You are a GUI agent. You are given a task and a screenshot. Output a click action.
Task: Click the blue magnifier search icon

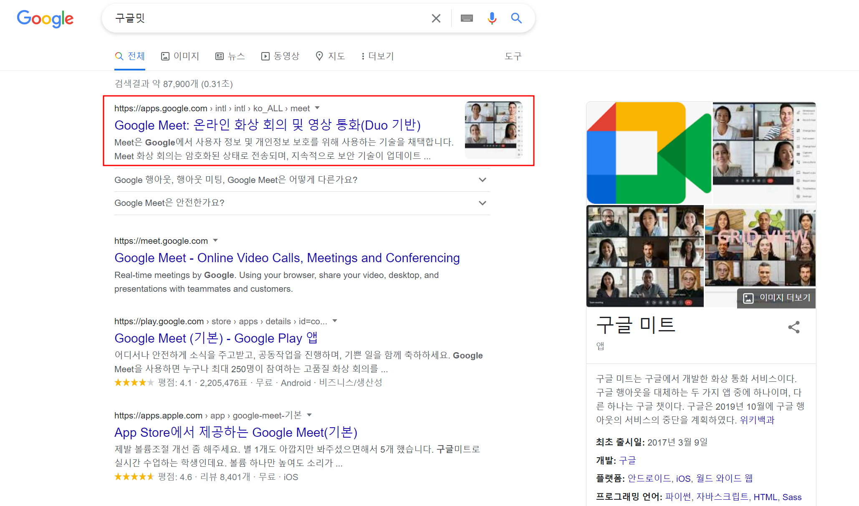(x=516, y=18)
